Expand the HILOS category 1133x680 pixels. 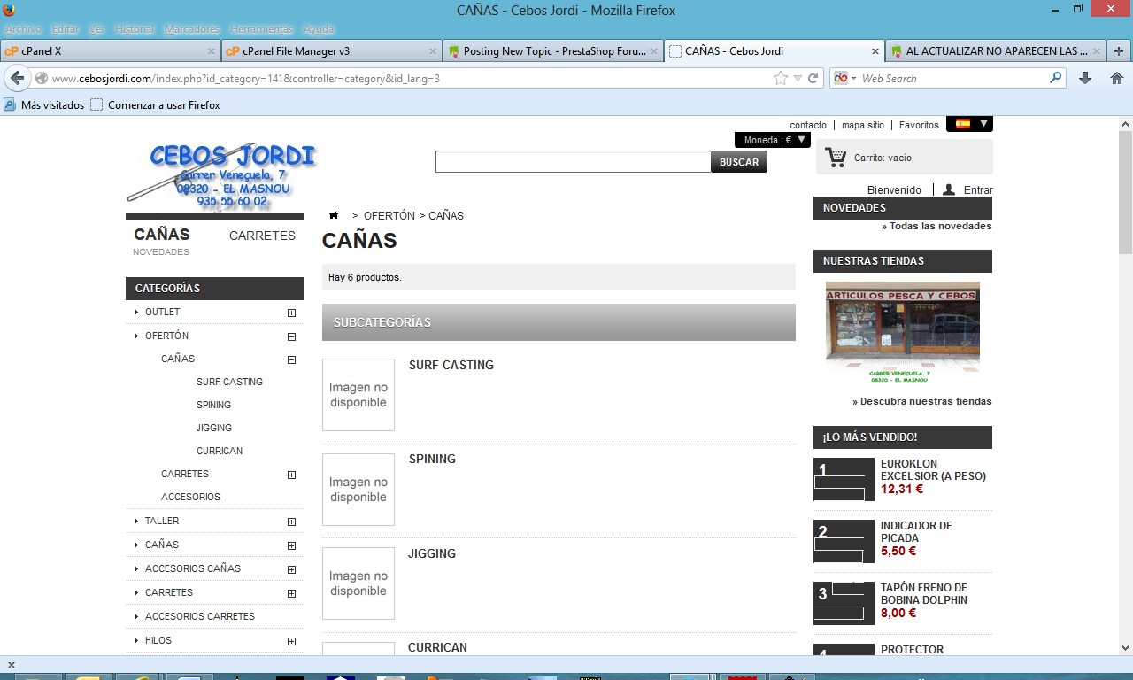tap(291, 641)
